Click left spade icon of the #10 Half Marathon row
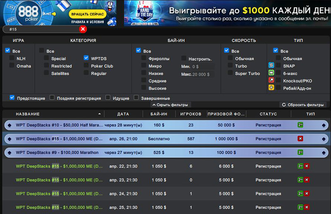The width and height of the screenshot is (331, 214). tap(10, 126)
